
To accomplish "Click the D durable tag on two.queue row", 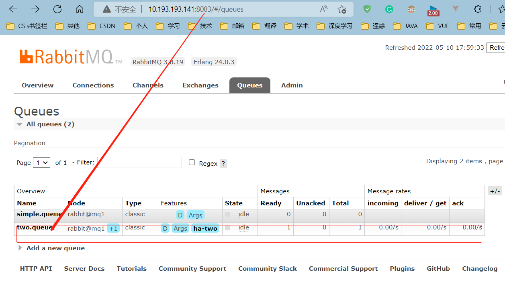I will (x=165, y=229).
